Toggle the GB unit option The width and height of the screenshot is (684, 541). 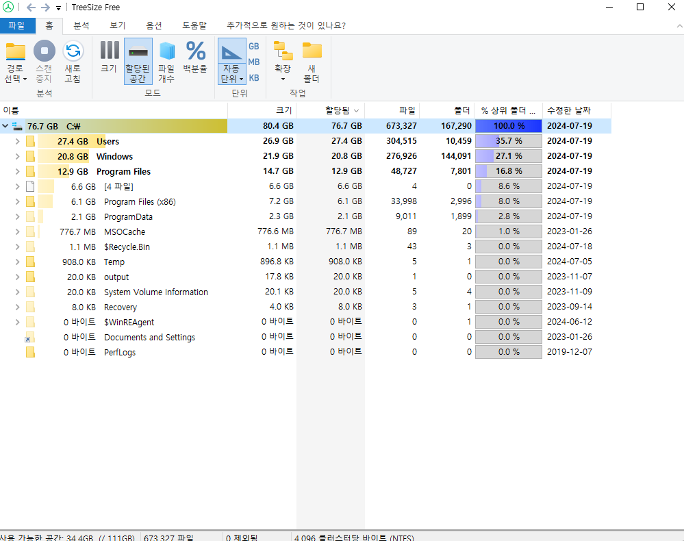[x=253, y=47]
